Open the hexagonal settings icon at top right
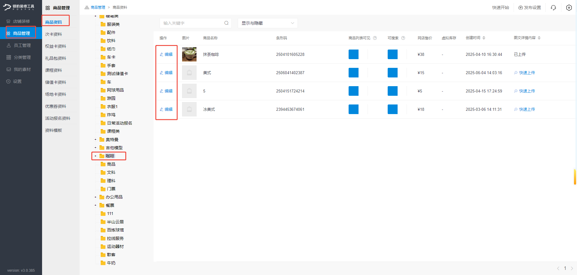 pyautogui.click(x=569, y=8)
